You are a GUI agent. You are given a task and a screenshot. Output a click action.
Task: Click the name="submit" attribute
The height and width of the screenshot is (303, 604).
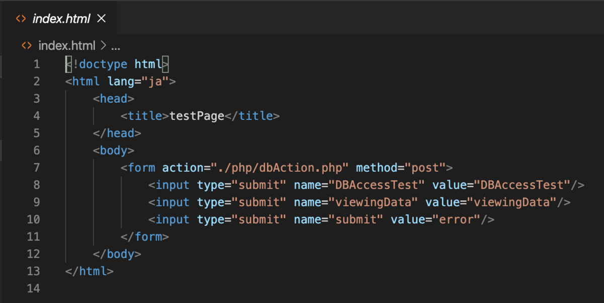point(339,219)
